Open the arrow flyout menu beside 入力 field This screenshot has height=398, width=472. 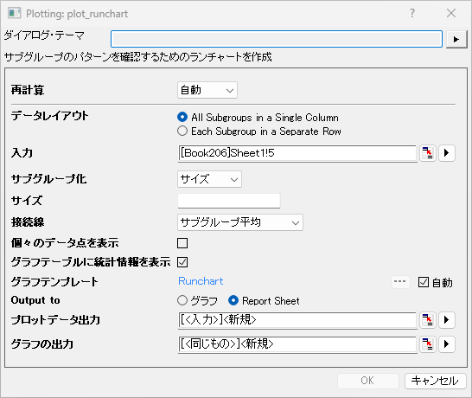pos(446,153)
